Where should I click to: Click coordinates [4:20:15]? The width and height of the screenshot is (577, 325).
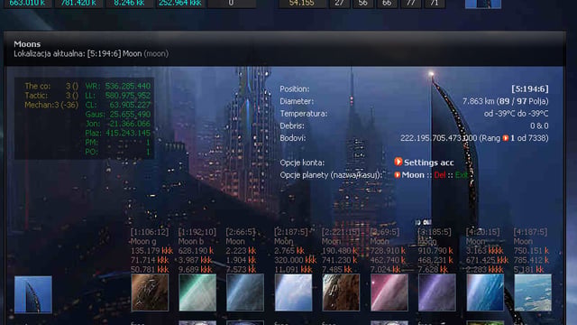coord(483,232)
